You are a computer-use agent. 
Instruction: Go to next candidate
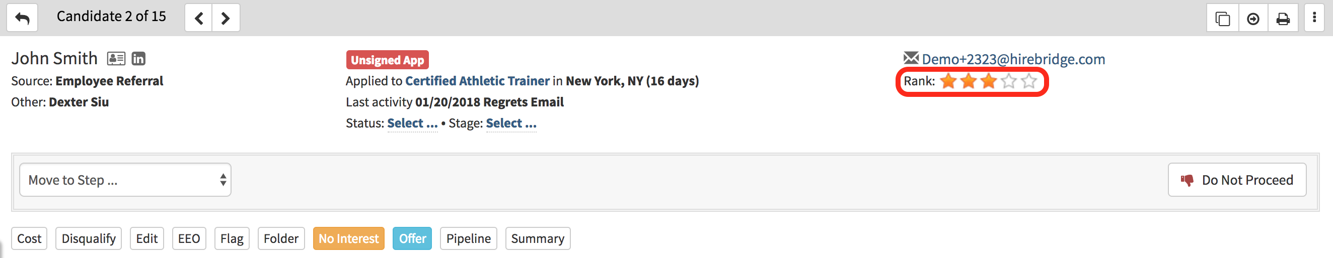[x=225, y=19]
